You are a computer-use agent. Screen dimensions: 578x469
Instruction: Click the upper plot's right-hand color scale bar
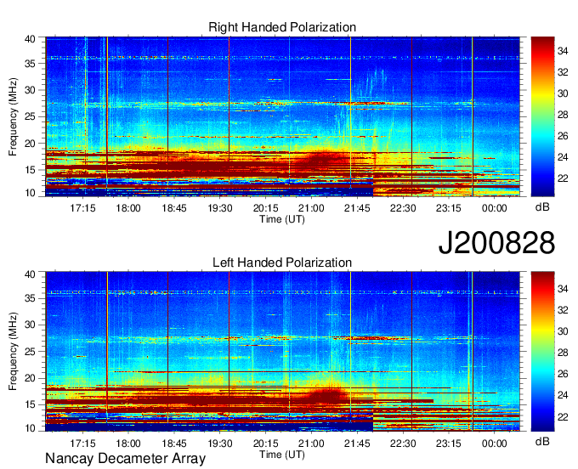point(542,116)
